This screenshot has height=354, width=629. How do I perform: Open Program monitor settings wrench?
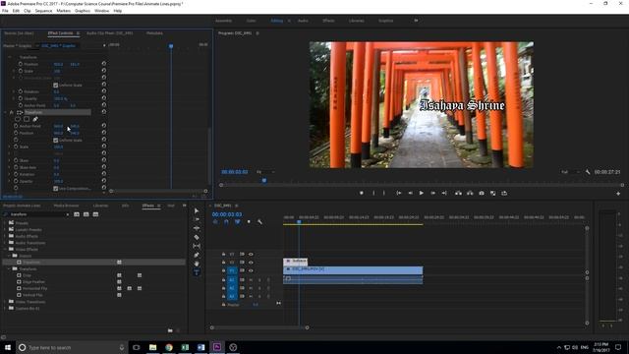coord(588,172)
